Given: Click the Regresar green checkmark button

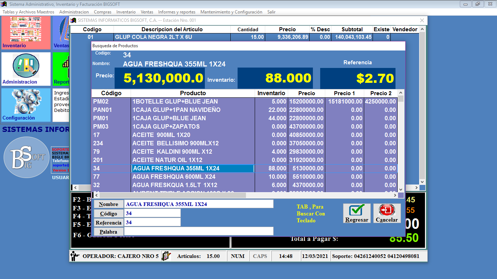Looking at the screenshot, I should 357,213.
